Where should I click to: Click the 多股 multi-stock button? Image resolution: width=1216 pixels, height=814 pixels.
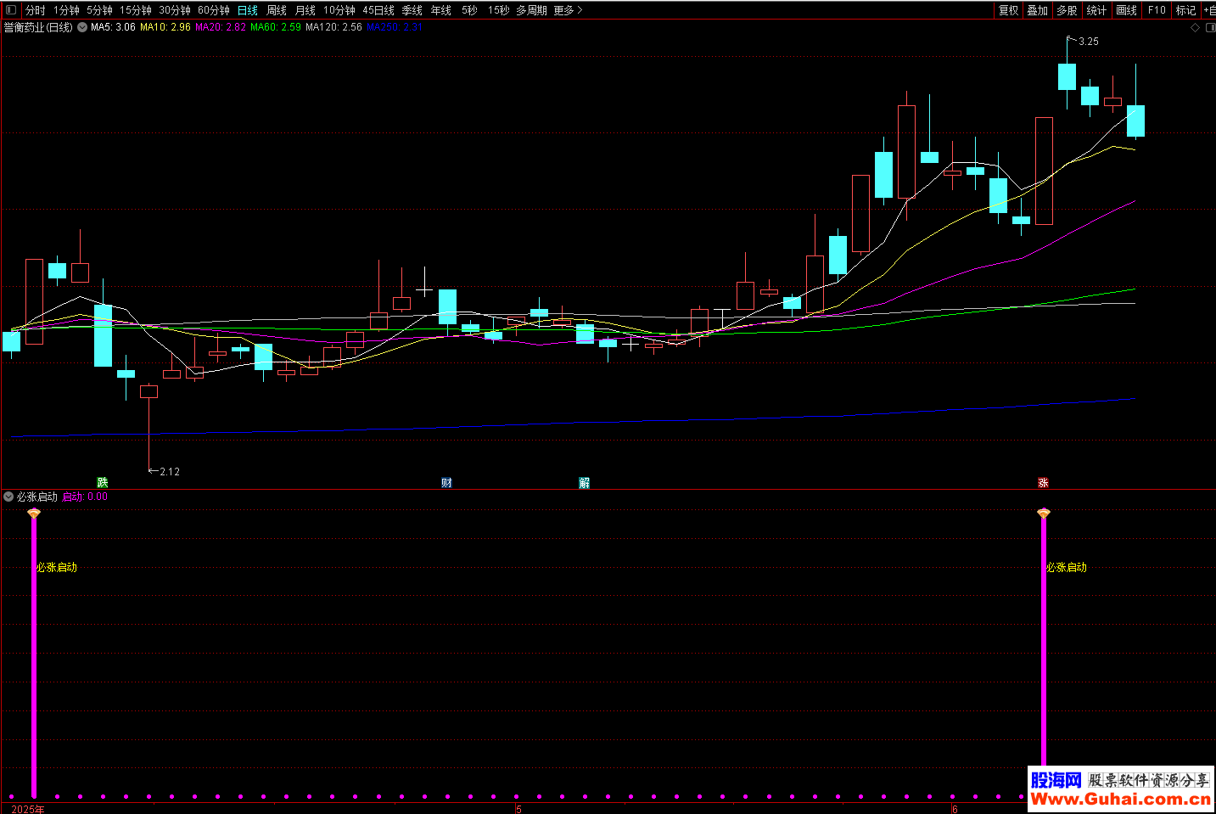click(x=1067, y=10)
